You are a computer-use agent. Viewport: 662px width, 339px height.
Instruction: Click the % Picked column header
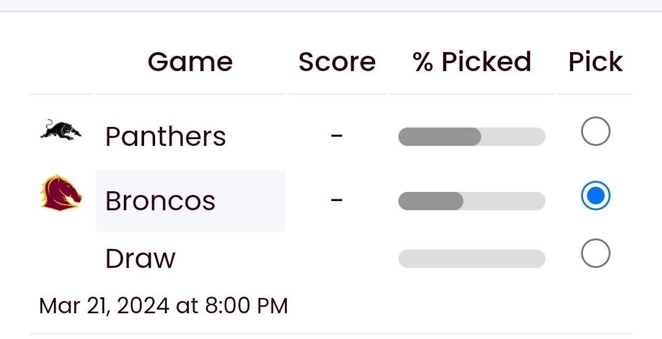point(471,62)
